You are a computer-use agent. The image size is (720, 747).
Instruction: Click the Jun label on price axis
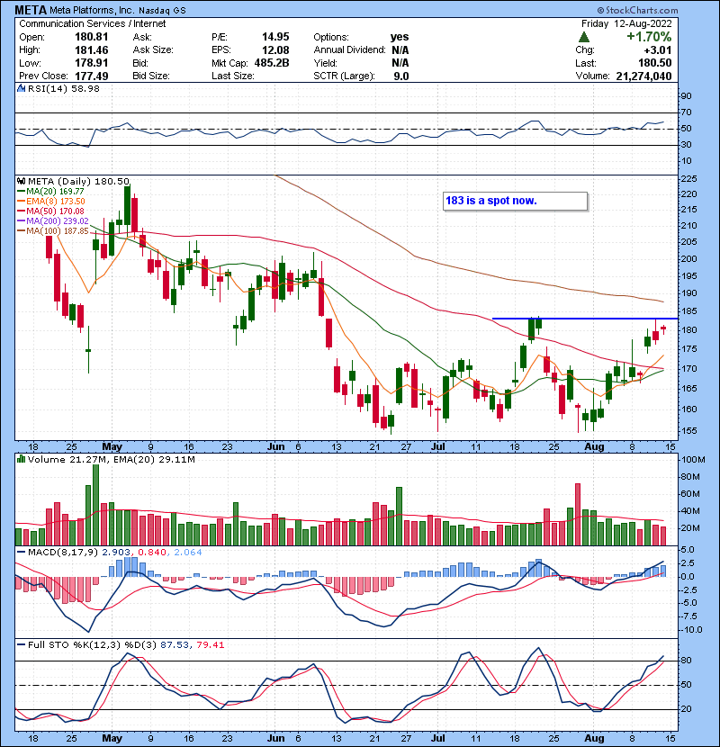275,447
